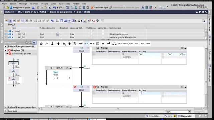This screenshot has height=120, width=214.
Task: Insert the NEG instruction
Action: pyautogui.click(x=137, y=44)
